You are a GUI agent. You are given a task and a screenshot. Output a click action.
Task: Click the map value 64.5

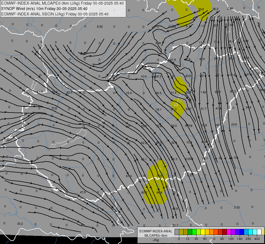pos(159,143)
